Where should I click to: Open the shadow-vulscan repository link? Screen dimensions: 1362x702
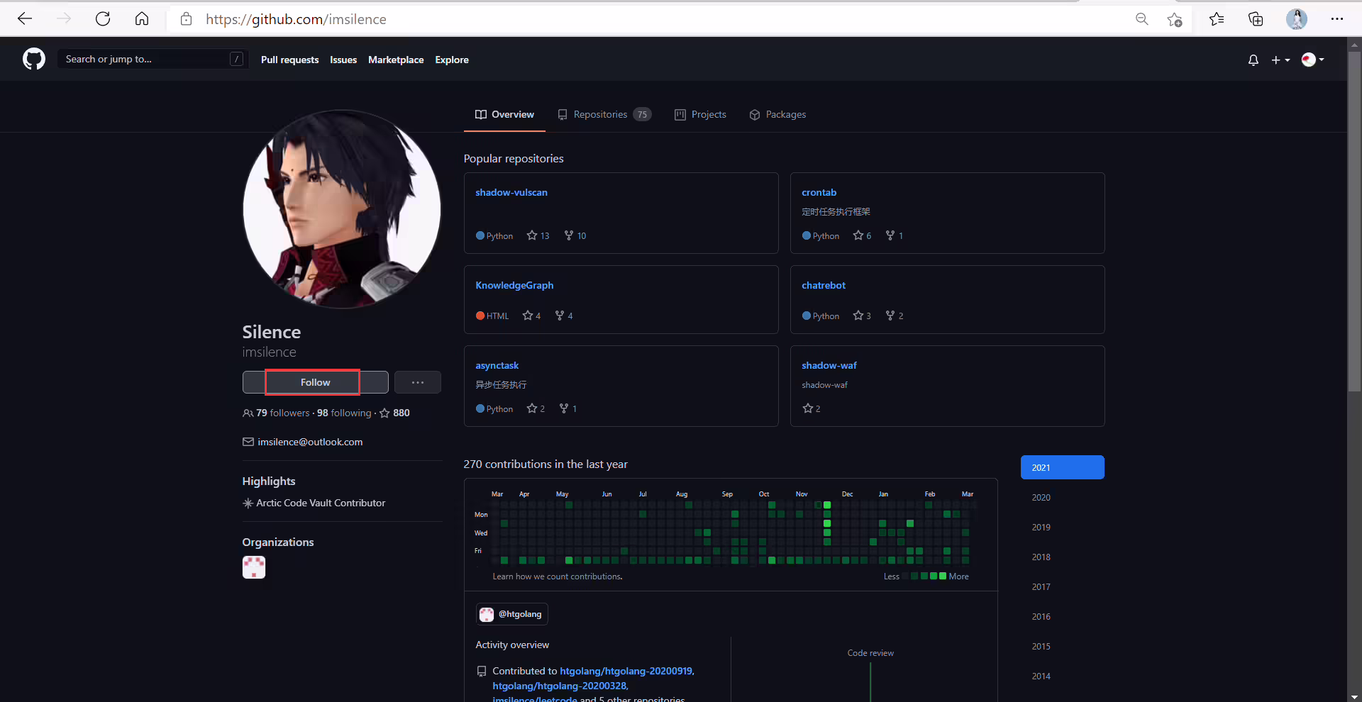(511, 192)
